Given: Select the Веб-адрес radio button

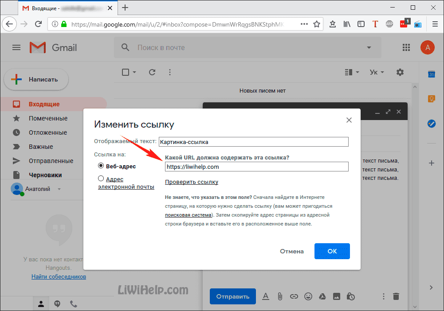Looking at the screenshot, I should point(101,166).
